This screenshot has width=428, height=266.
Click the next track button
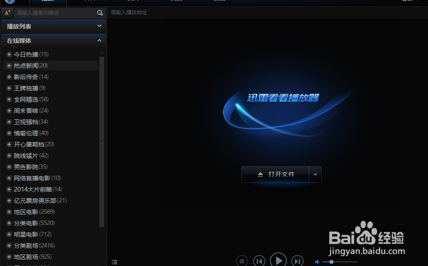coord(297,261)
